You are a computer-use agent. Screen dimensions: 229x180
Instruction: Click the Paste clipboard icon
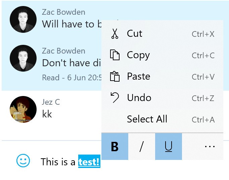pos(114,76)
